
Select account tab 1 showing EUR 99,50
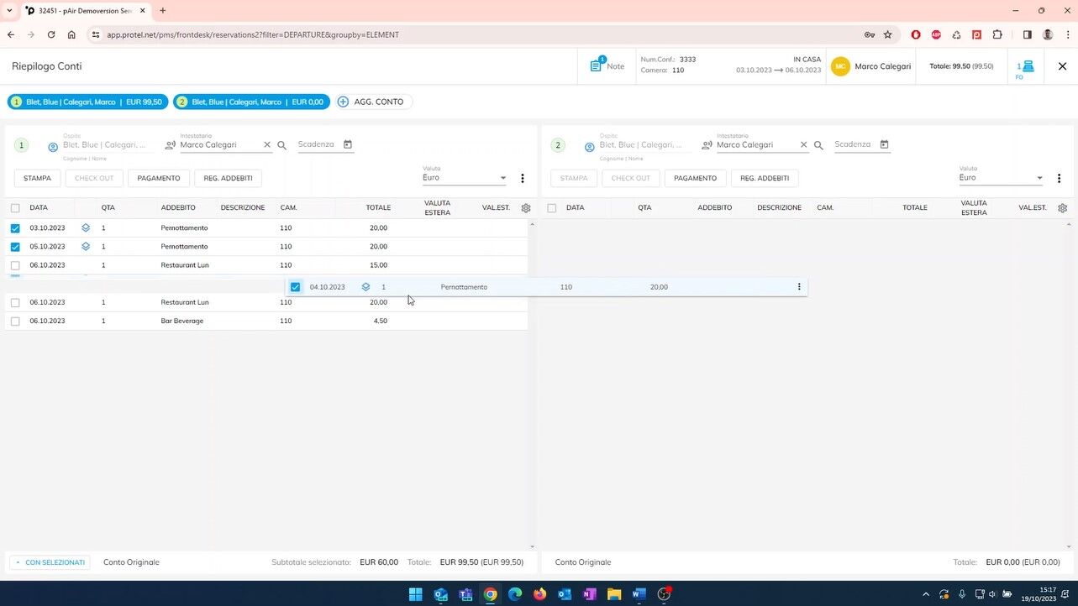[x=87, y=102]
